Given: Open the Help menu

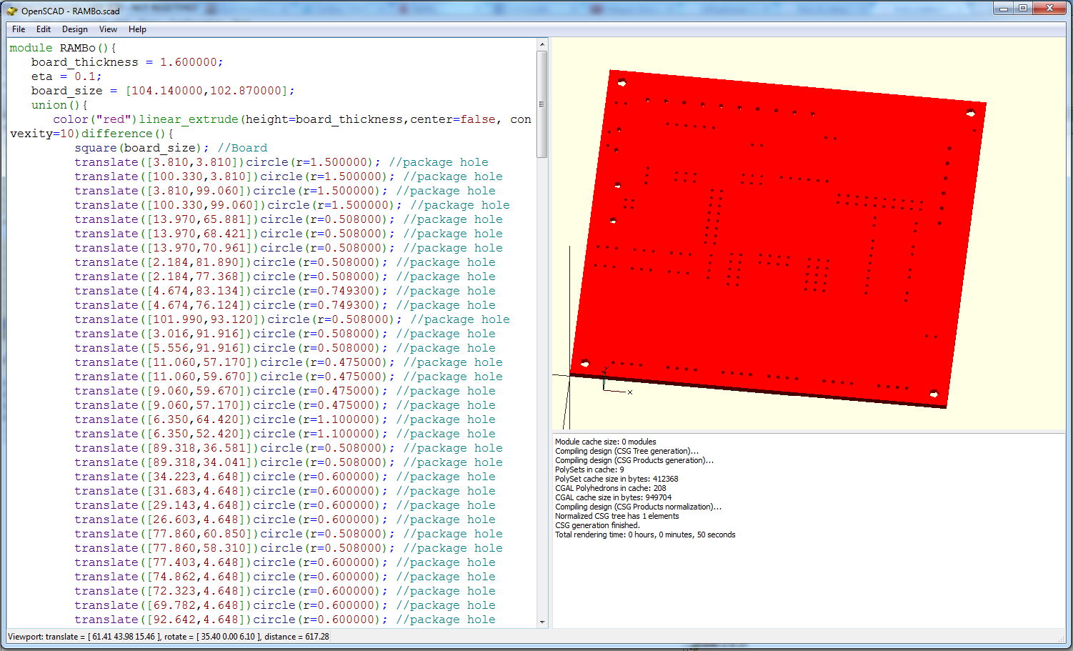Looking at the screenshot, I should 137,29.
